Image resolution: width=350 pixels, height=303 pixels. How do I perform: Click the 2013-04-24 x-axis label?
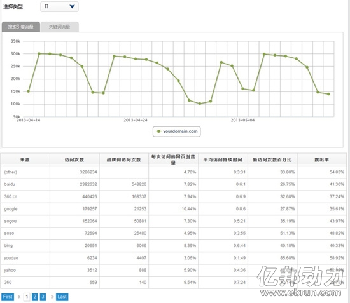pyautogui.click(x=136, y=120)
